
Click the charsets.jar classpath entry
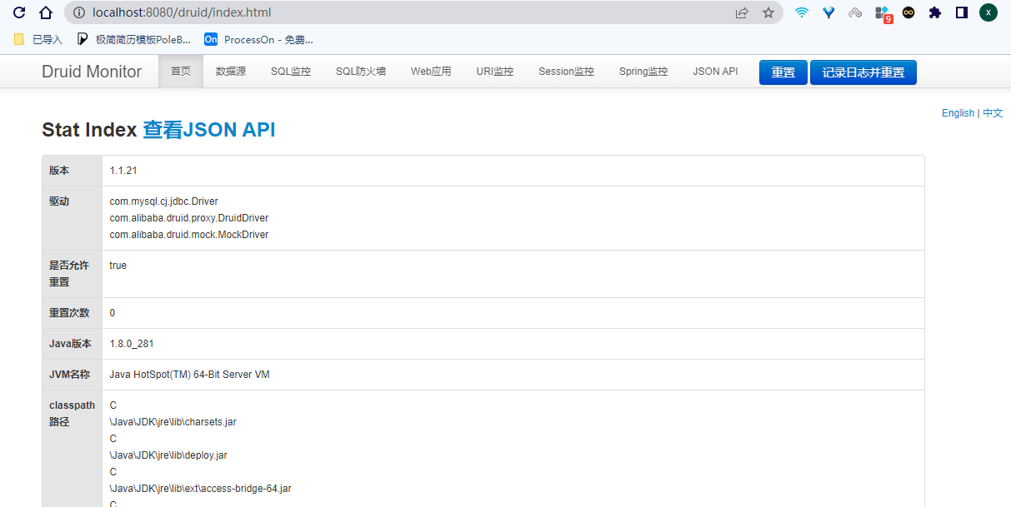173,422
